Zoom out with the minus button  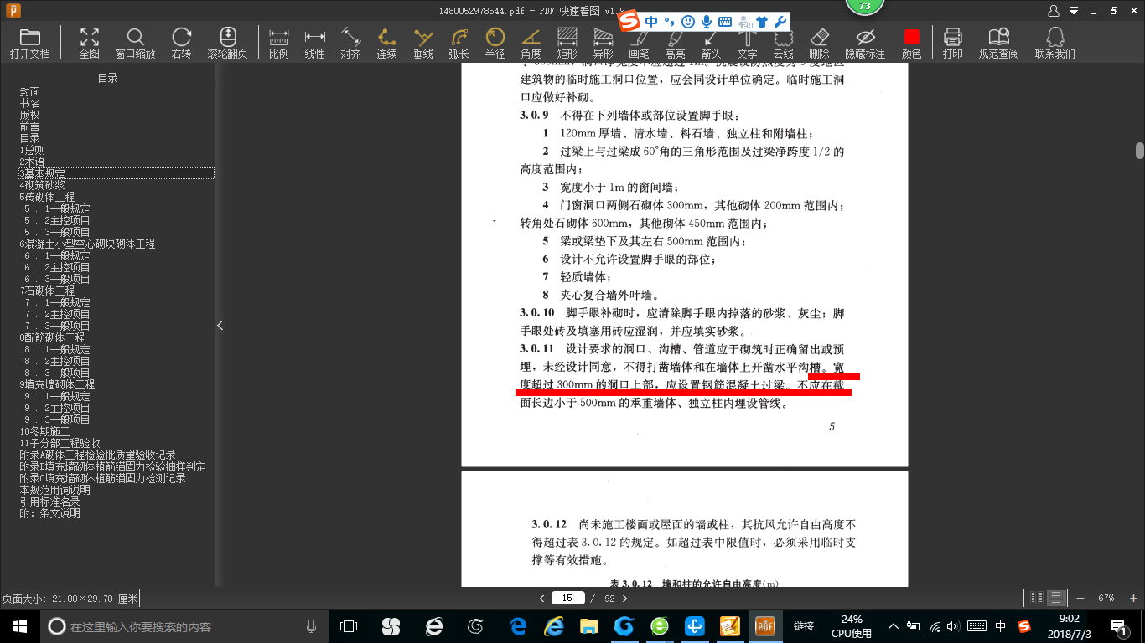pos(1080,598)
